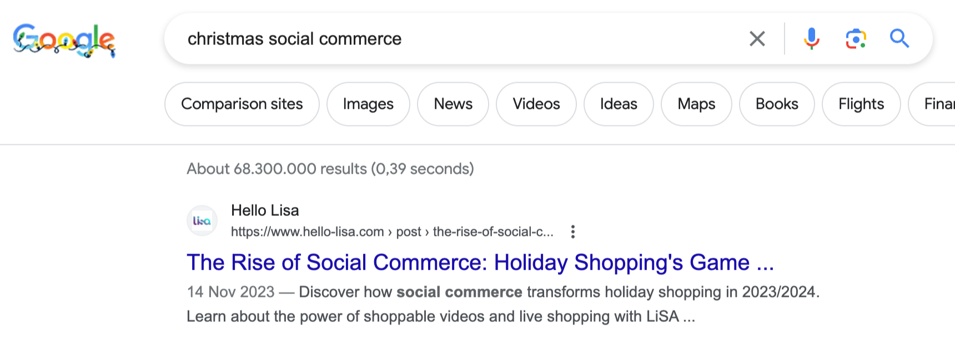Switch to the News filter
955x359 pixels.
click(453, 104)
